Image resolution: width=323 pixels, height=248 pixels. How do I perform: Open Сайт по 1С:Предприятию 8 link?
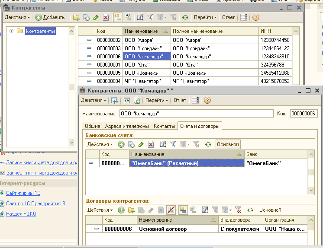tap(36, 203)
